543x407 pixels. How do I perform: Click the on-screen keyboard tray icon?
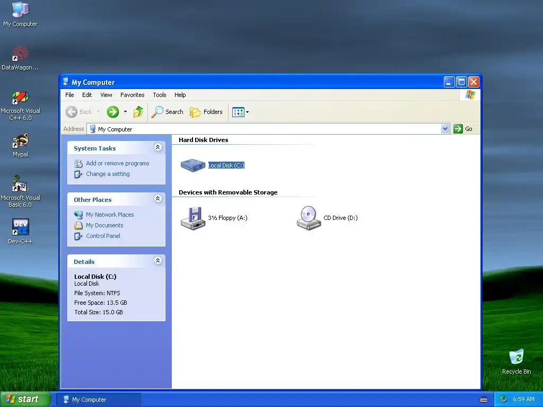pos(484,400)
